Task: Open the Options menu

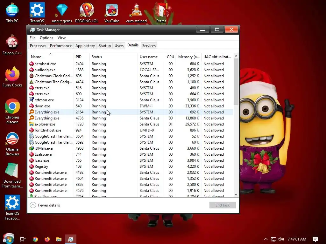Action: [x=46, y=38]
